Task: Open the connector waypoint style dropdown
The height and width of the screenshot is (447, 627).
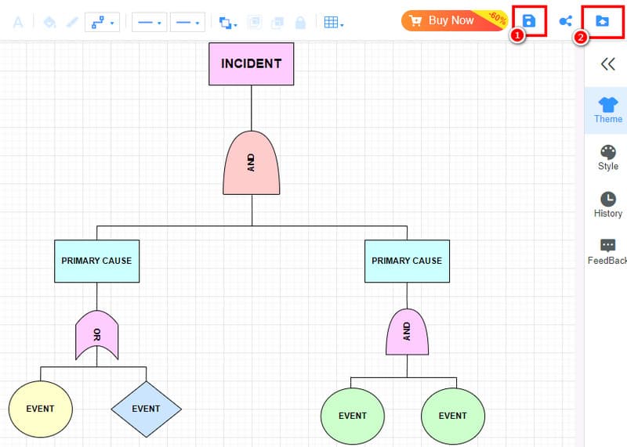Action: [102, 23]
